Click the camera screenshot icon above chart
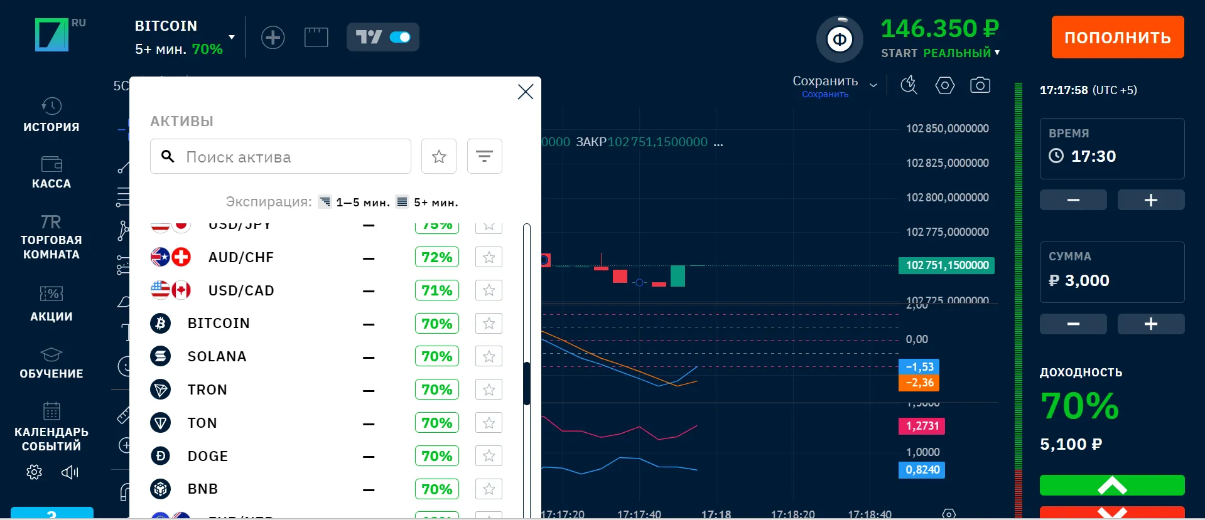Screen dimensions: 1205x520 pos(980,85)
